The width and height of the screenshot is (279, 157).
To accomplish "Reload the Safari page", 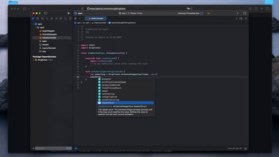I will click(191, 9).
